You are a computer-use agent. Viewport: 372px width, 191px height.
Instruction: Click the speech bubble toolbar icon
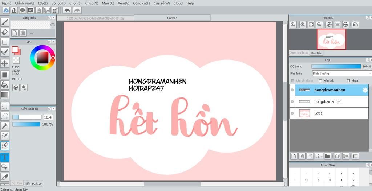click(x=22, y=10)
